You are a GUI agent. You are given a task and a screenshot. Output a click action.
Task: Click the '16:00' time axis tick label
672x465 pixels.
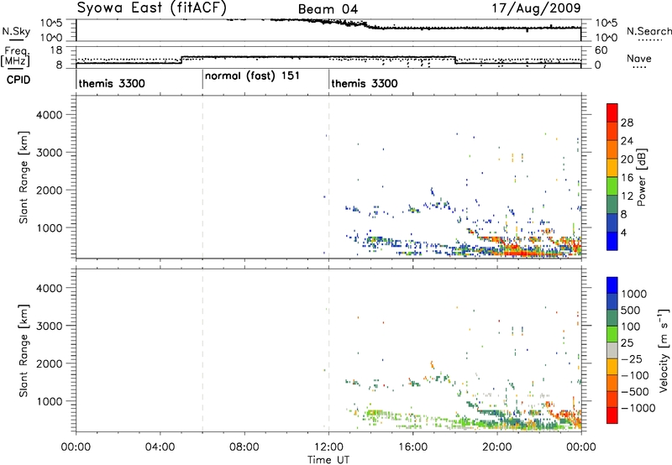coord(412,447)
